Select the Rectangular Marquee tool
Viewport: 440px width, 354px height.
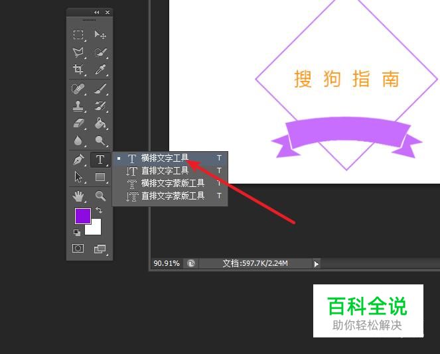point(78,35)
